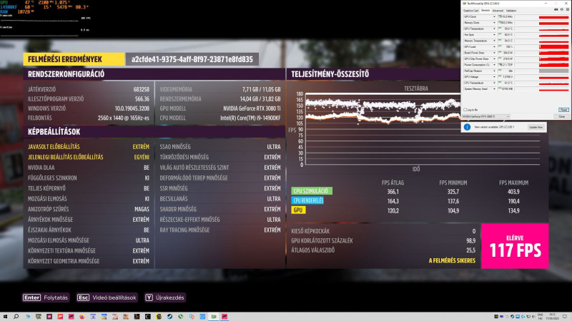The image size is (572, 321).
Task: Open Firefox from the taskbar
Action: 82,317
